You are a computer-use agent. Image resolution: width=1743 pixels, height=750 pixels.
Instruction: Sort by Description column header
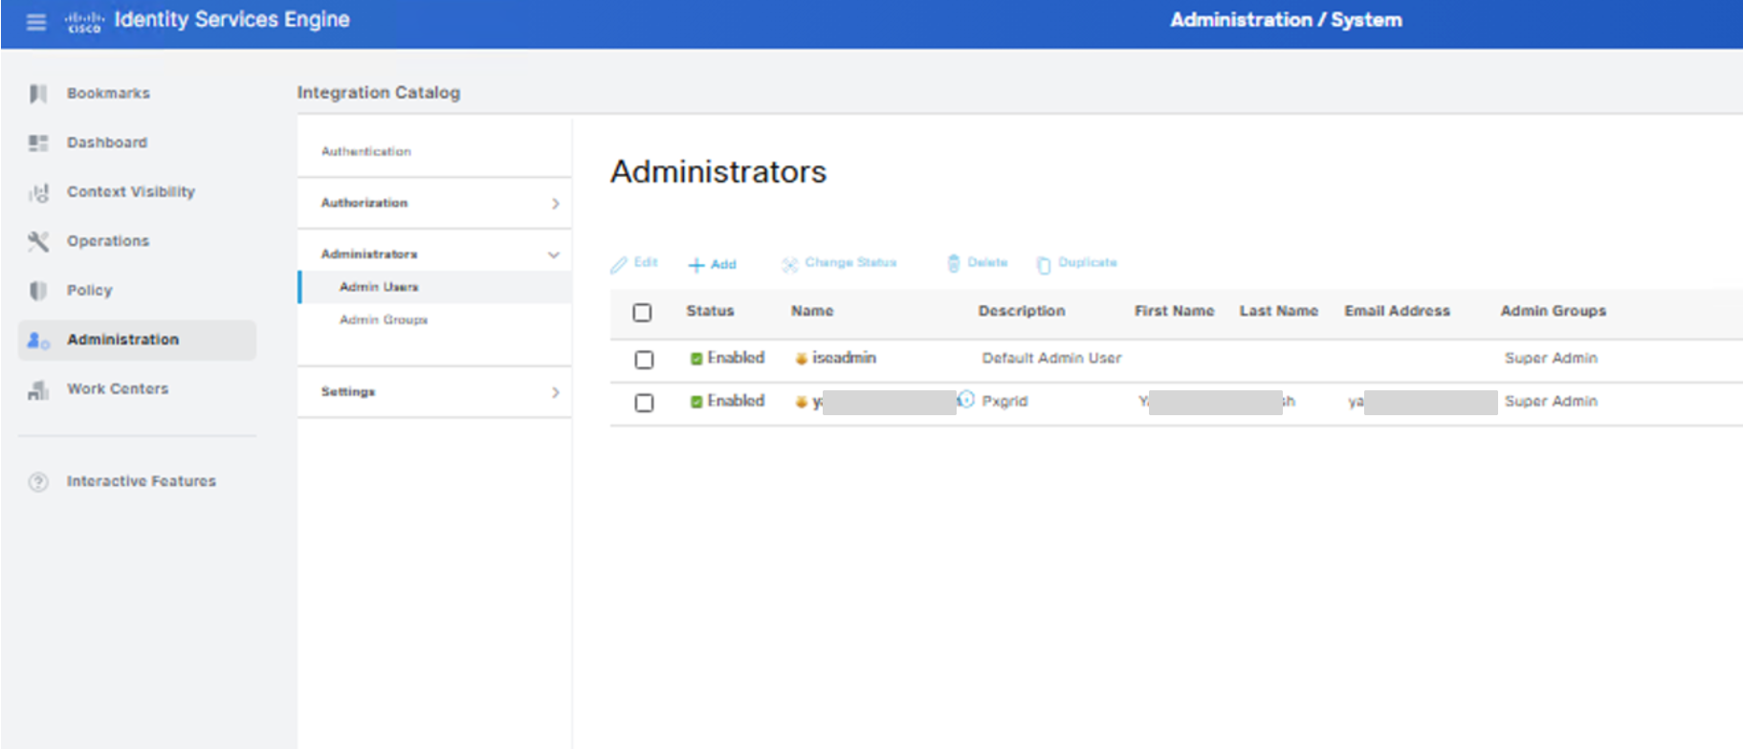tap(1022, 311)
